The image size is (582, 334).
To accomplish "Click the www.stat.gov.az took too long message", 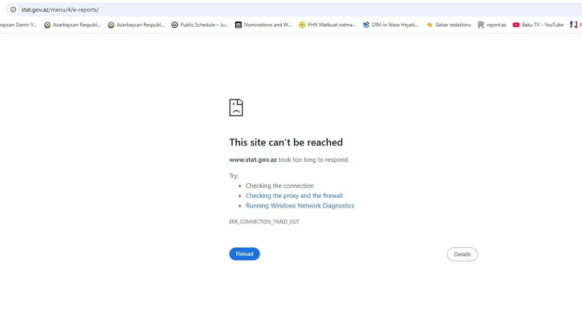I will coord(289,159).
